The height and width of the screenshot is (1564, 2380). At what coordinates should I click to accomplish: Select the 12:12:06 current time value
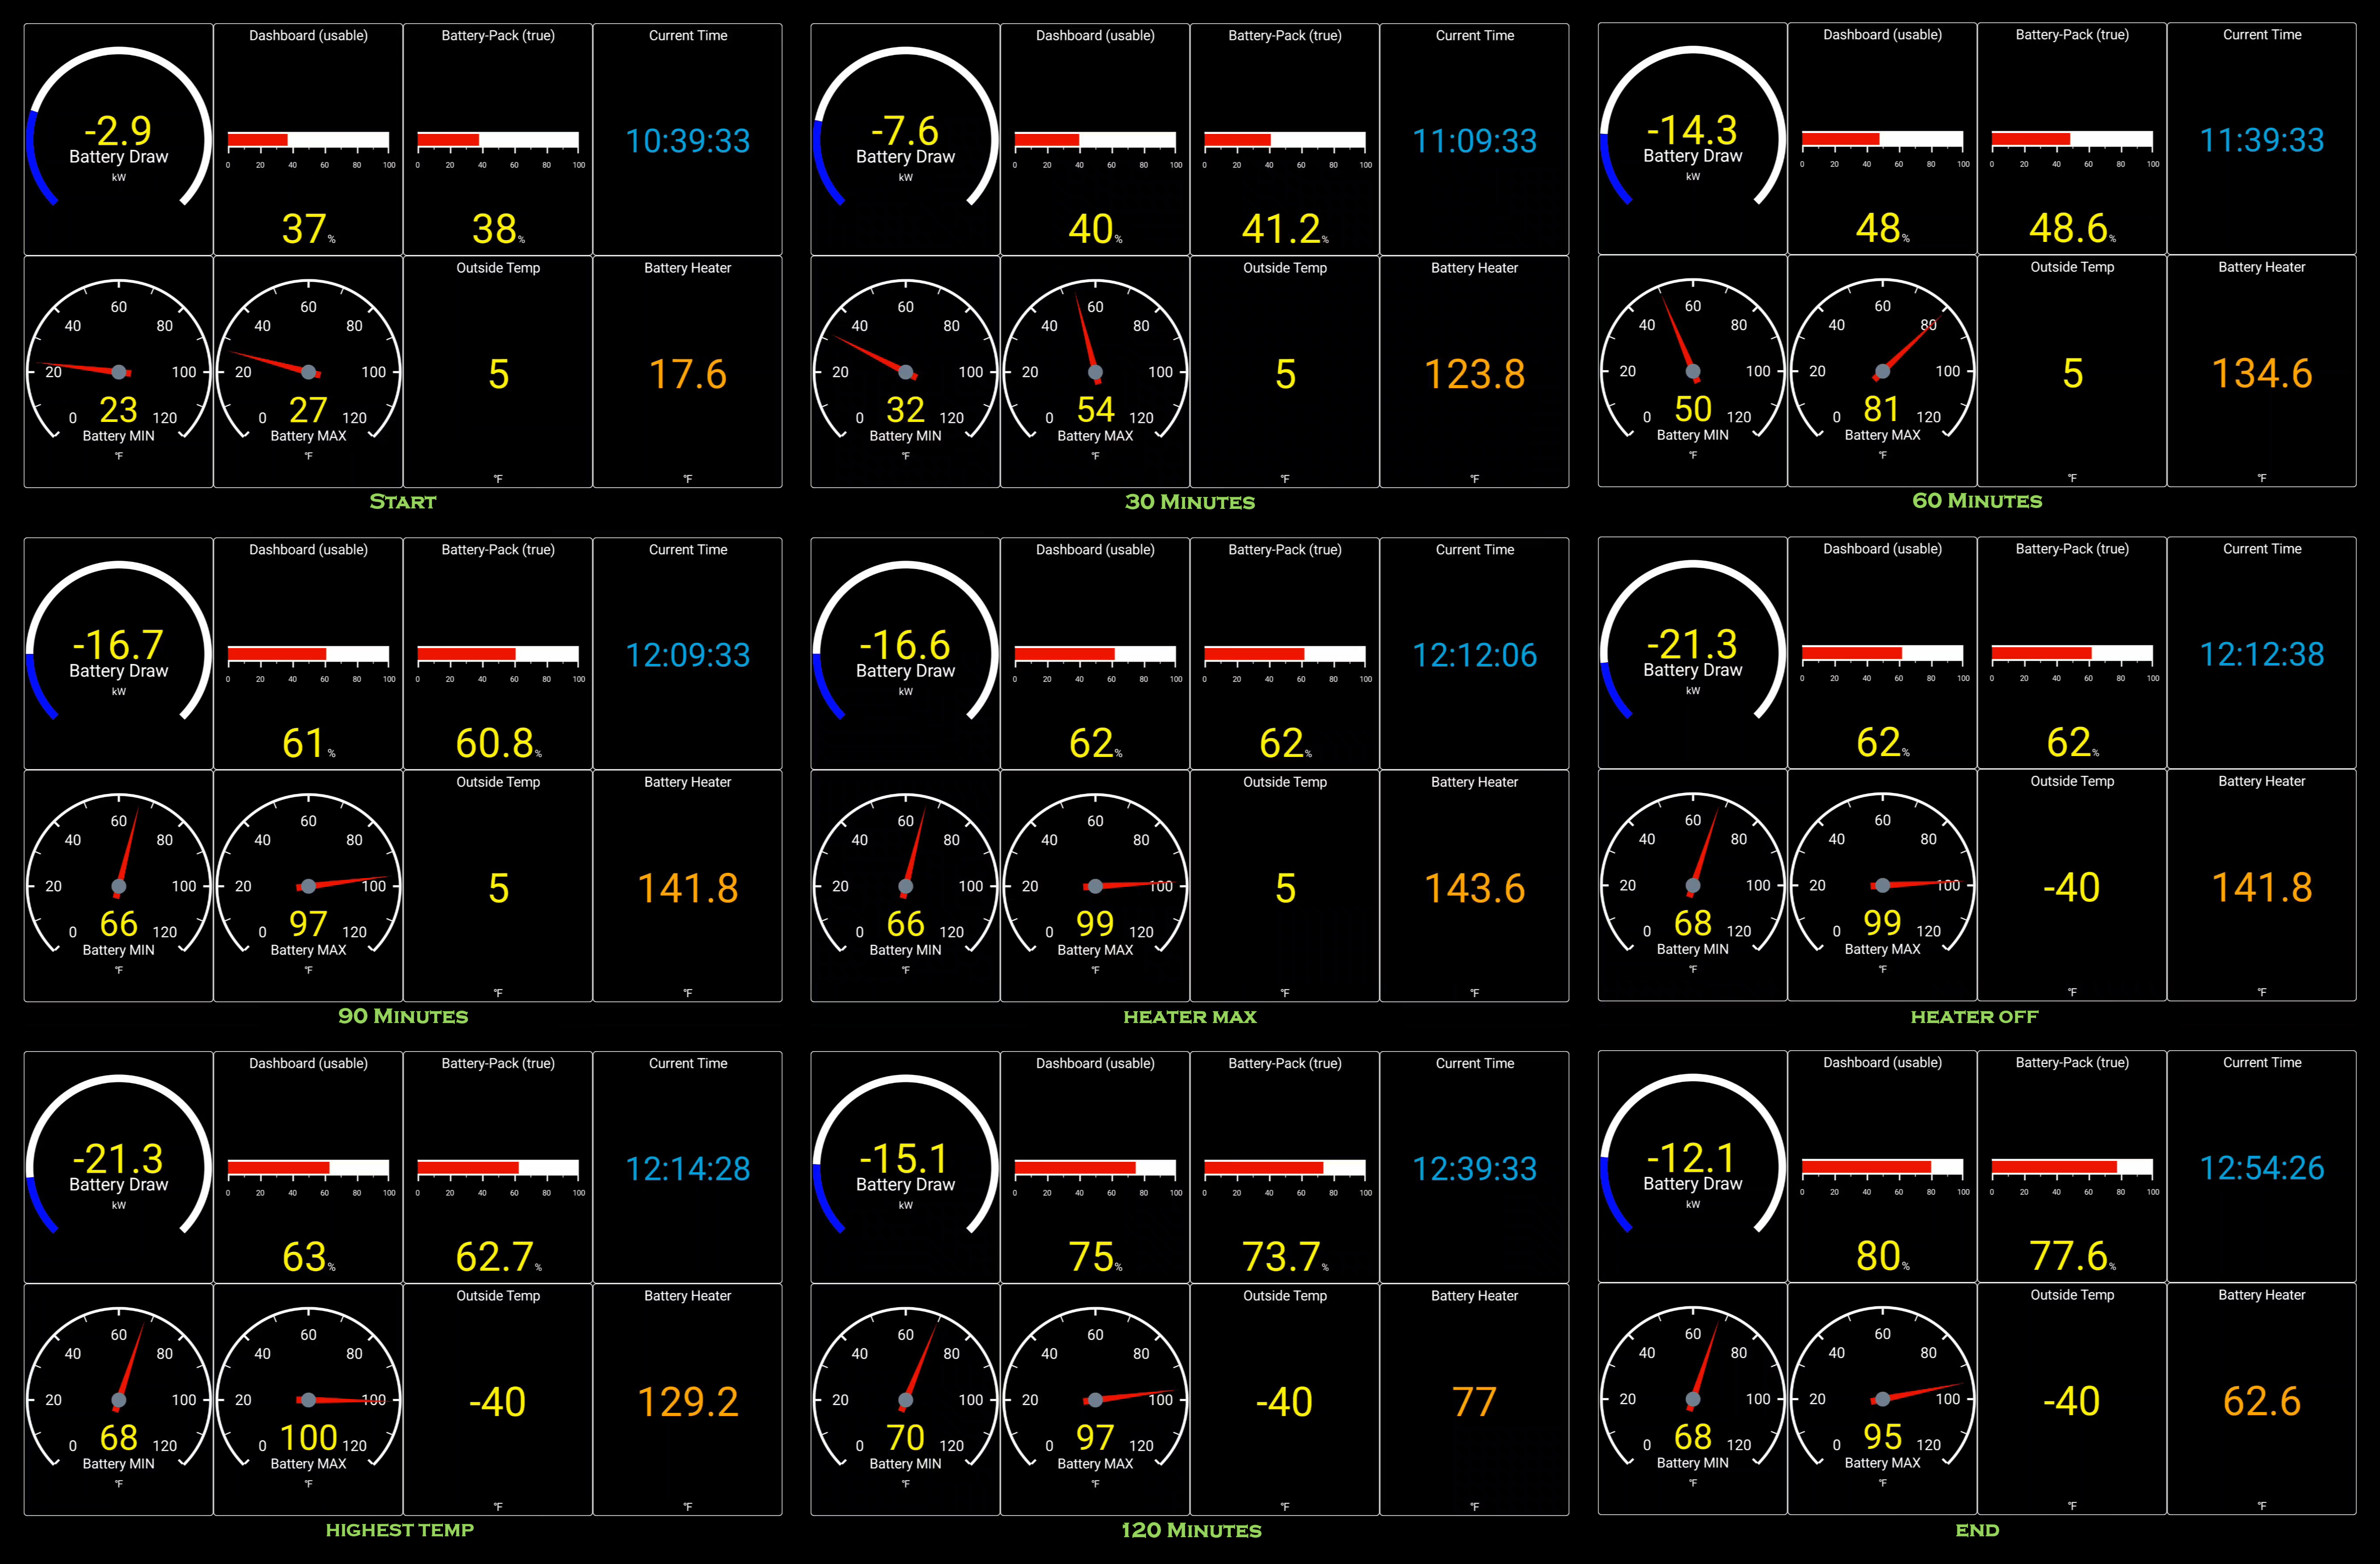tap(1474, 655)
